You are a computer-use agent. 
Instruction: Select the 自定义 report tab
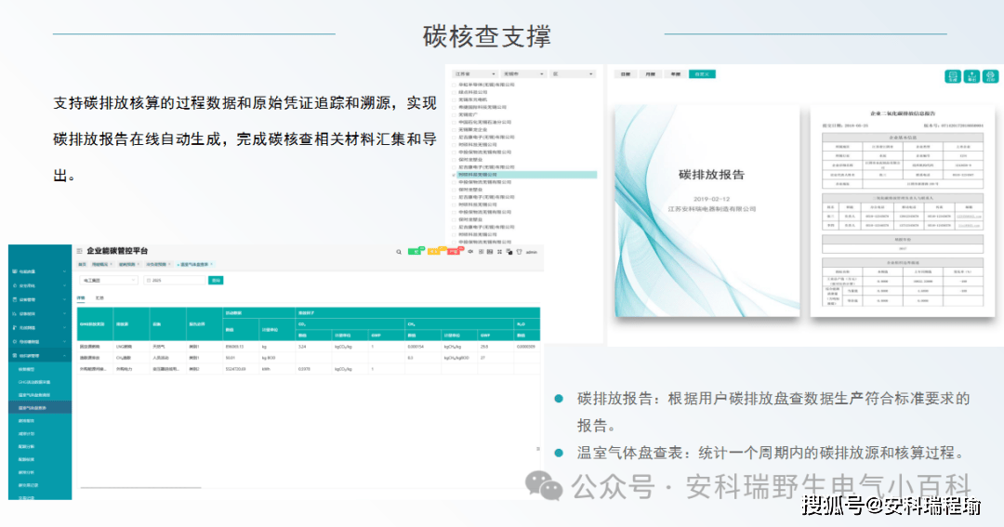click(x=703, y=74)
